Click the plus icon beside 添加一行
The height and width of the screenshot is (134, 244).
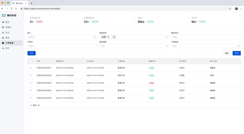[31, 105]
